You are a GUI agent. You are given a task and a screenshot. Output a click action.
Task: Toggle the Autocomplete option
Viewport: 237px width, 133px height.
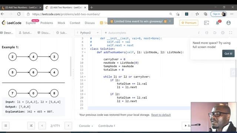pyautogui.click(x=116, y=33)
